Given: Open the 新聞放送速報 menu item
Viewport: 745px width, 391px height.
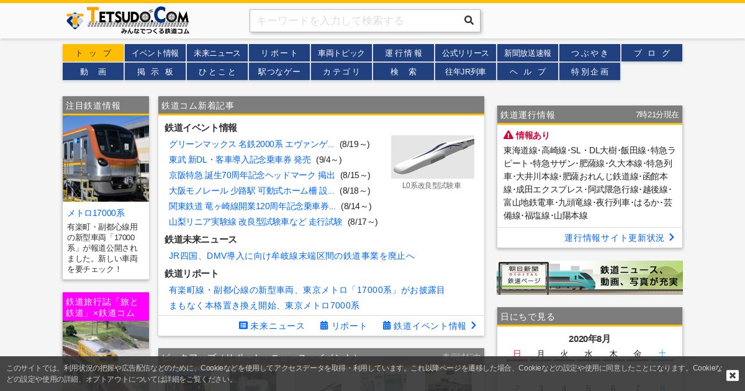Looking at the screenshot, I should point(528,53).
